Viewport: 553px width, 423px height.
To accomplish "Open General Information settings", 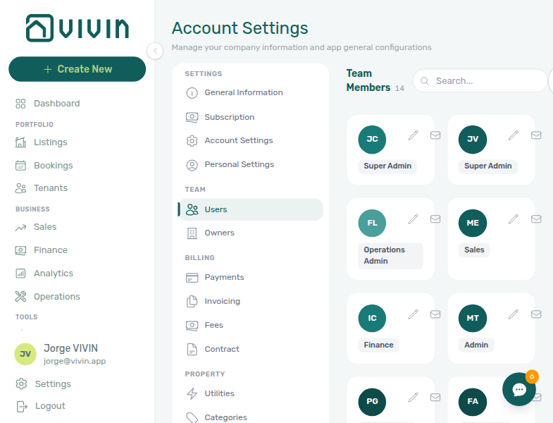I will click(x=234, y=92).
